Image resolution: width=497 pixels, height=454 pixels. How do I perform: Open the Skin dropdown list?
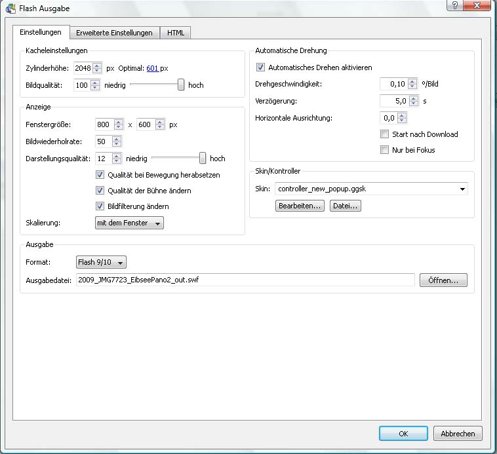click(463, 189)
